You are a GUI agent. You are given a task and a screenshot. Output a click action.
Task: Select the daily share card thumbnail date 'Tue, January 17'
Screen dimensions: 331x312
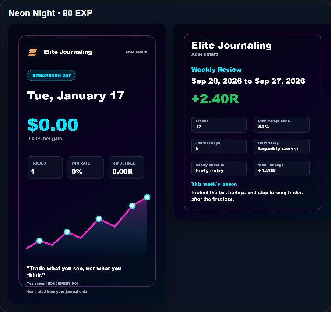(75, 96)
